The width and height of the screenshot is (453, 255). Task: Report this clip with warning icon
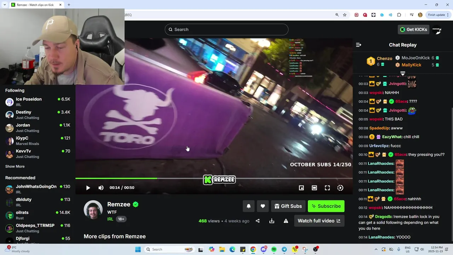coord(286,221)
